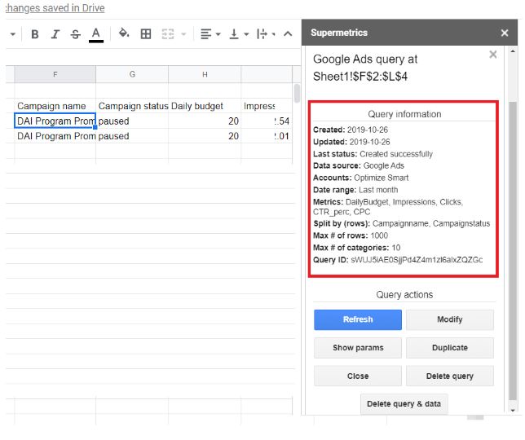Select the first paused status cell

132,121
